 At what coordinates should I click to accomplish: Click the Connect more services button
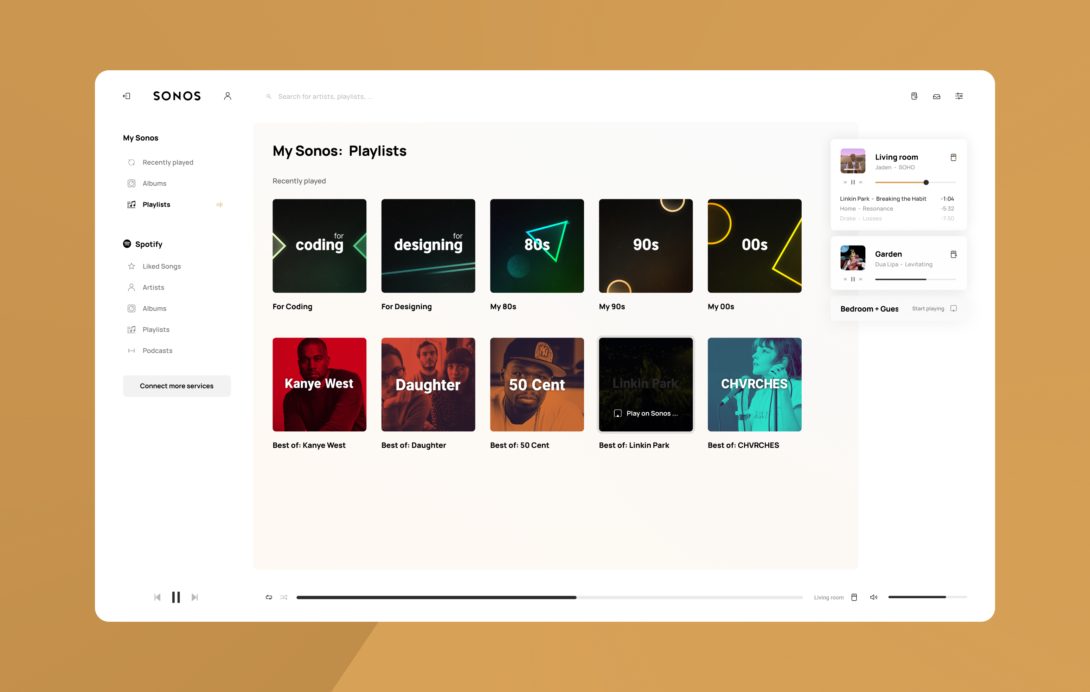[177, 386]
